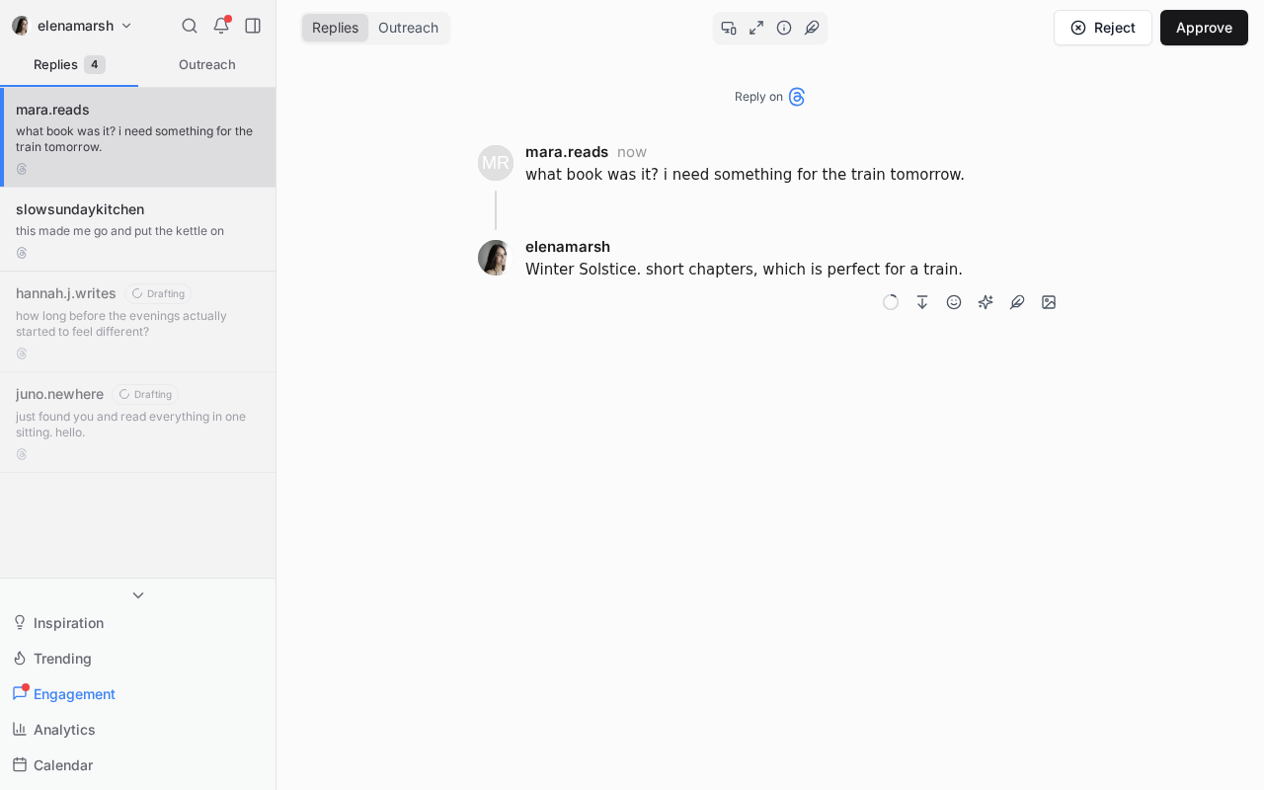Screen dimensions: 1264x790
Task: Click the Replies count badge 4
Action: click(x=95, y=64)
